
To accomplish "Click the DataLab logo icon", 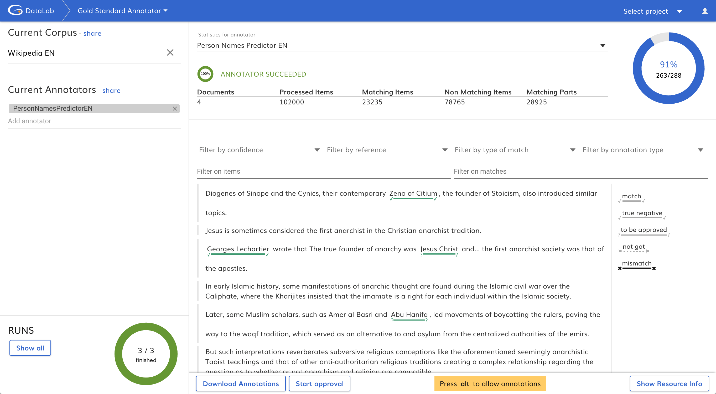I will (15, 10).
